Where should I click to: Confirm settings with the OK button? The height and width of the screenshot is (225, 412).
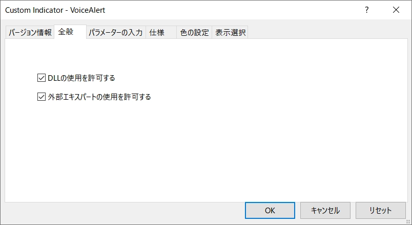(270, 210)
